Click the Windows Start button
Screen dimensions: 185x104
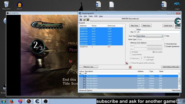pos(3,101)
